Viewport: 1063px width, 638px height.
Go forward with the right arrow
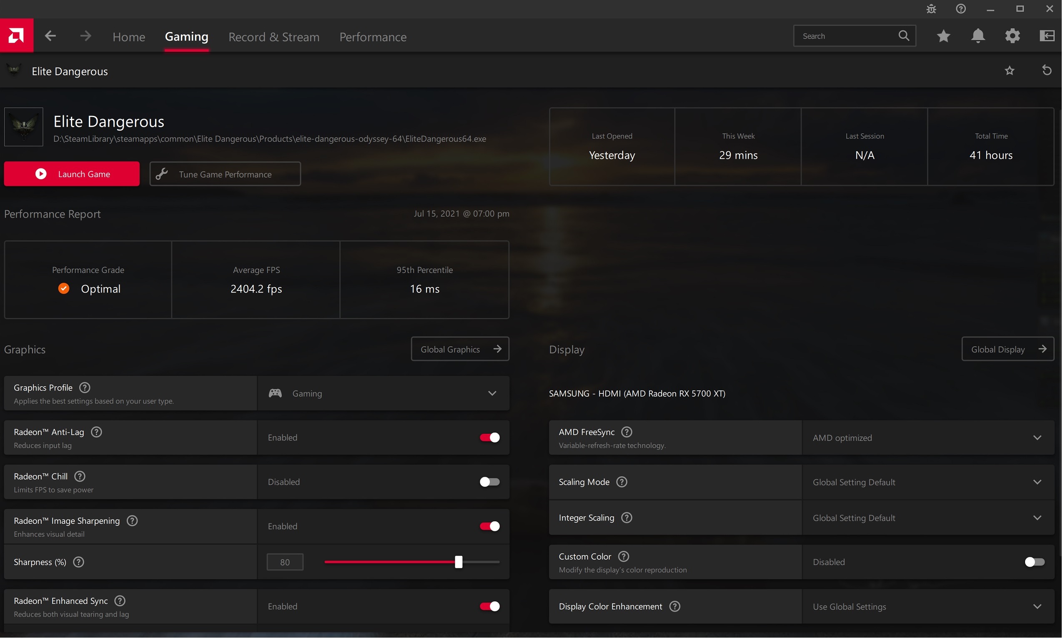85,36
